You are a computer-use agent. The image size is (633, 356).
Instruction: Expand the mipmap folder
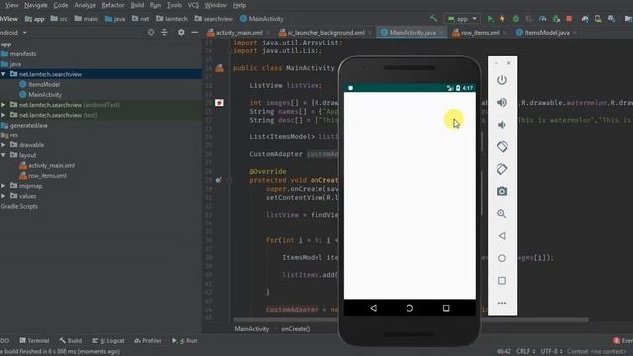3,186
